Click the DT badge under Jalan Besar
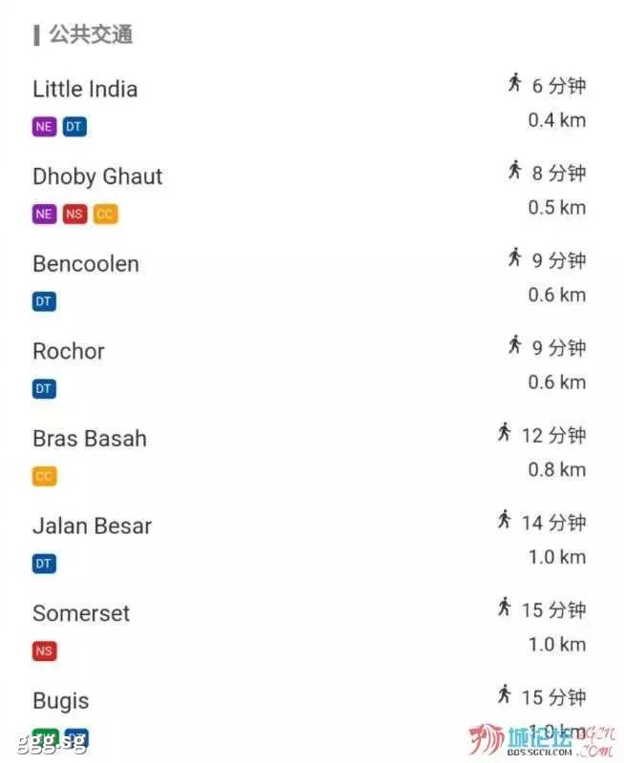Image resolution: width=624 pixels, height=763 pixels. click(44, 564)
